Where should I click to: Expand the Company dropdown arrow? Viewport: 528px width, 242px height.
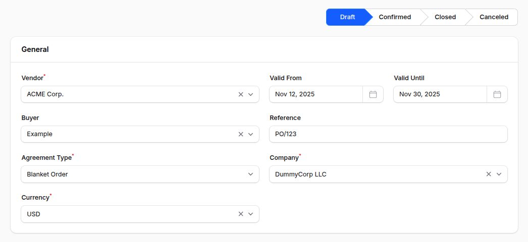[499, 174]
